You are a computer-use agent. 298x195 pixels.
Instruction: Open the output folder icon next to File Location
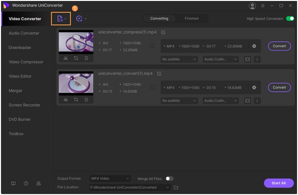click(x=176, y=187)
